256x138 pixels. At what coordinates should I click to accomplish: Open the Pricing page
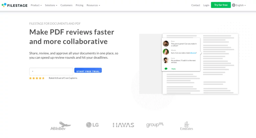point(79,5)
